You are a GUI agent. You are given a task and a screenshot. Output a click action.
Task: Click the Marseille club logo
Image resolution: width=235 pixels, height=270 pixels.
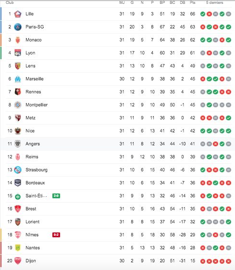(18, 79)
